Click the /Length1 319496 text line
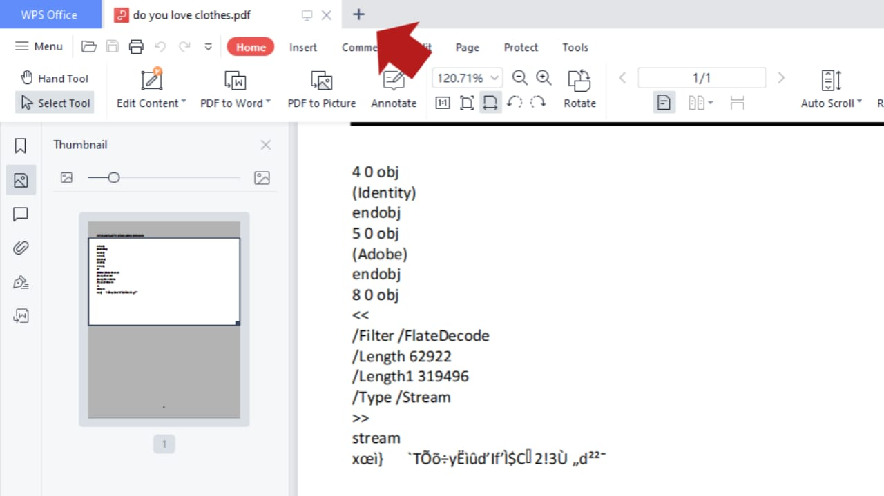The image size is (884, 496). 410,377
